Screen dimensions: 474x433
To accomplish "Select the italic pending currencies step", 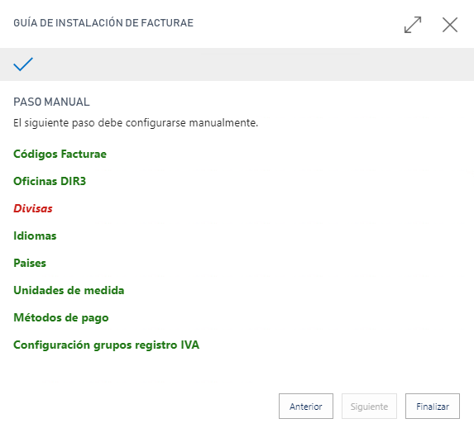I will tap(33, 208).
